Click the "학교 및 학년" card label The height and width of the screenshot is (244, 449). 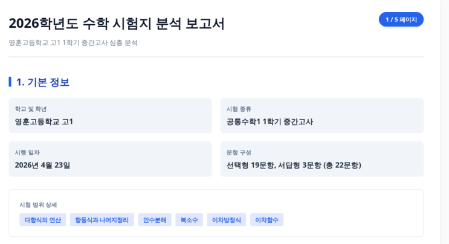click(31, 109)
